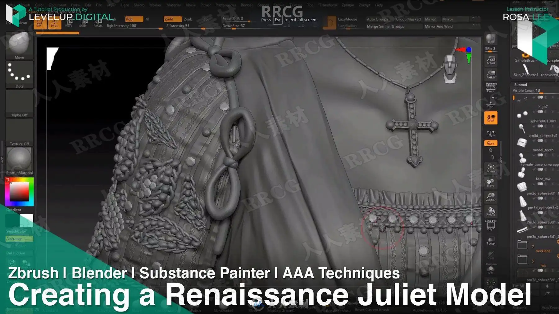Toggle the LazyMouse option
This screenshot has width=559, height=314.
point(348,19)
